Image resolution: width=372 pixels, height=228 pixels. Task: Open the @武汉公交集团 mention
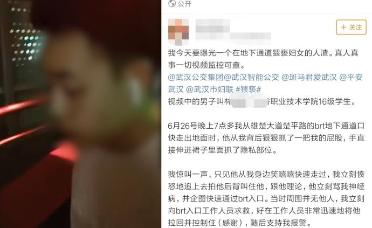[196, 77]
